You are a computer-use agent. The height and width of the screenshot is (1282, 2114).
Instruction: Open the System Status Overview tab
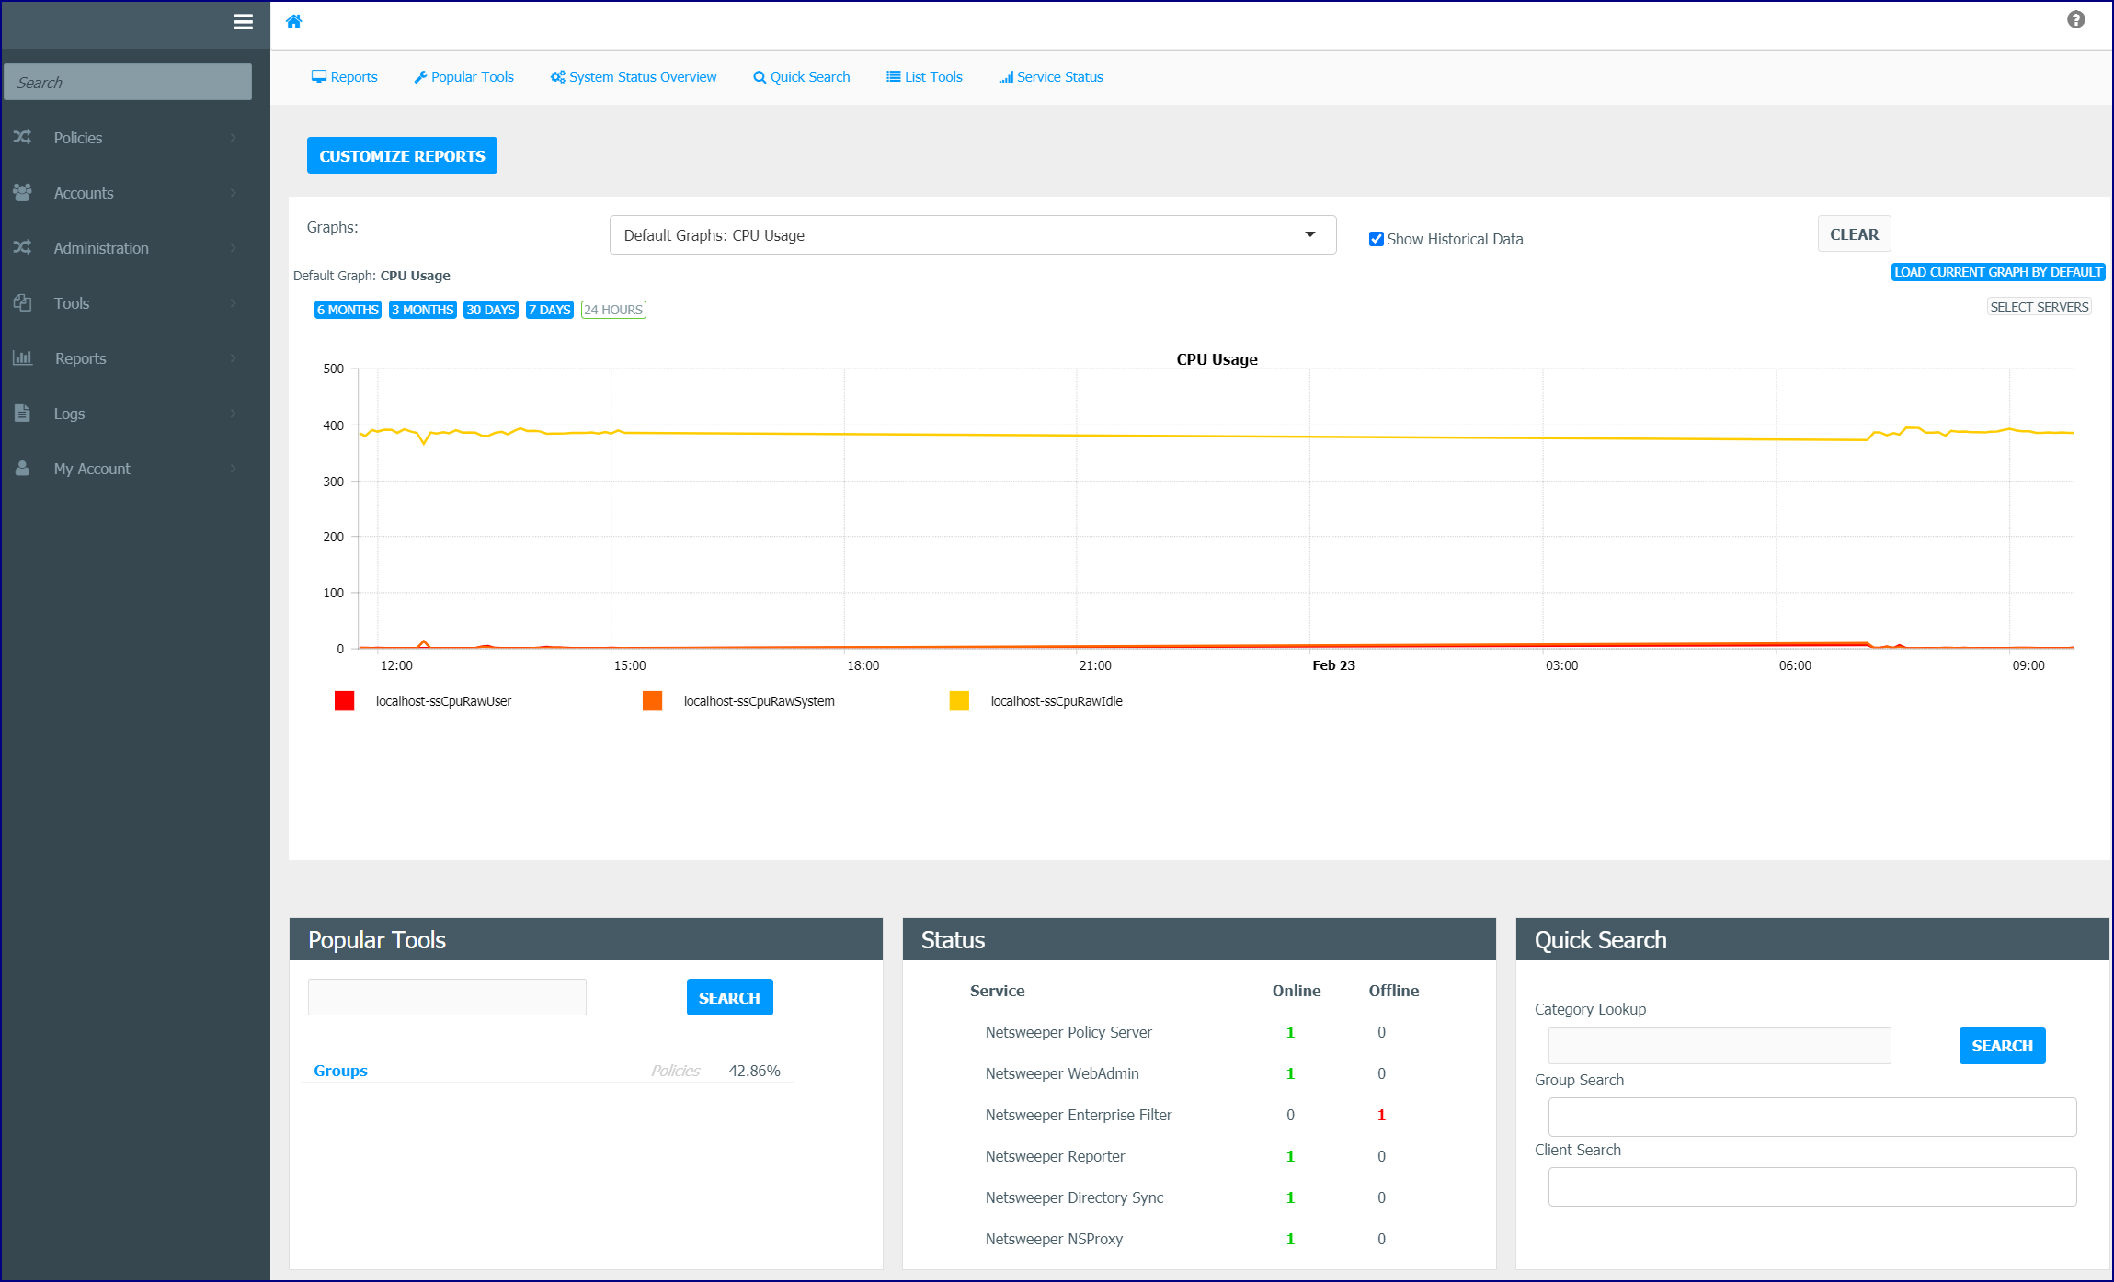click(x=634, y=77)
